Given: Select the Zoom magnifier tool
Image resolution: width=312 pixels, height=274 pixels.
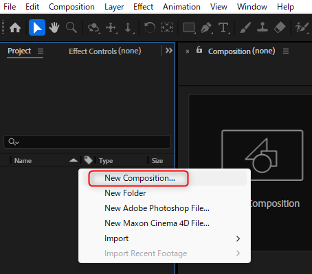Looking at the screenshot, I should [x=71, y=27].
